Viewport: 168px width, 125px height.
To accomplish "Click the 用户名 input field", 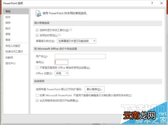I will (80, 56).
